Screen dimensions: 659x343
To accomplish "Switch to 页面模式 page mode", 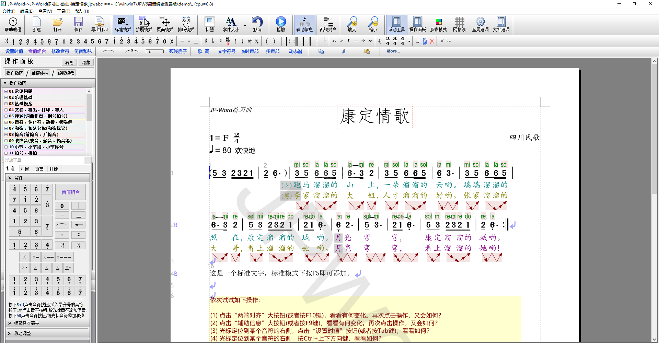I will pyautogui.click(x=165, y=25).
